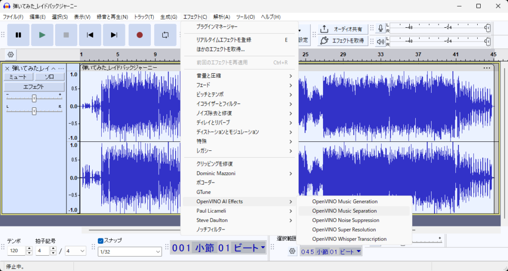The height and width of the screenshot is (271, 508).
Task: Solo the track with ソロ button
Action: click(49, 77)
